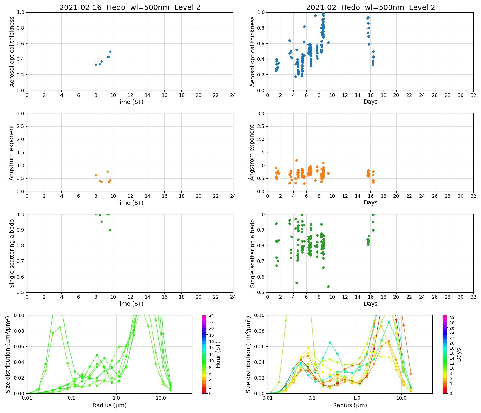This screenshot has height=413, width=481.
Task: Click the title '2021-02 Hedo wl=500nm Level 2'
Action: click(x=370, y=8)
